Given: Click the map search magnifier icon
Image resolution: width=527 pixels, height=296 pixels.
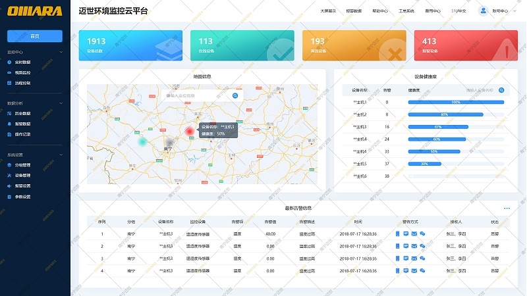Looking at the screenshot, I should coord(235,95).
